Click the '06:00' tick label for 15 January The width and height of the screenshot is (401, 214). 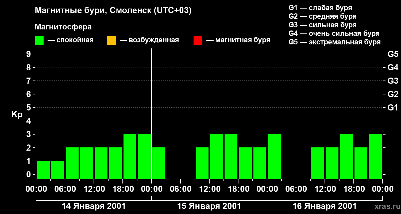click(180, 189)
